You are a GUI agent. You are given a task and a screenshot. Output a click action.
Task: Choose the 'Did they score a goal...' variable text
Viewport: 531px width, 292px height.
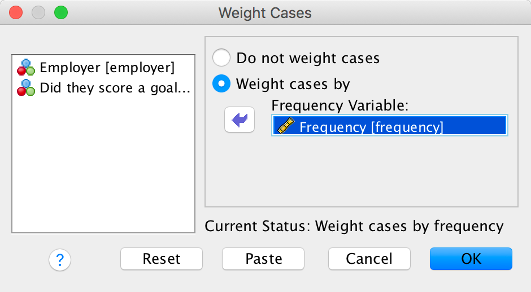[115, 88]
